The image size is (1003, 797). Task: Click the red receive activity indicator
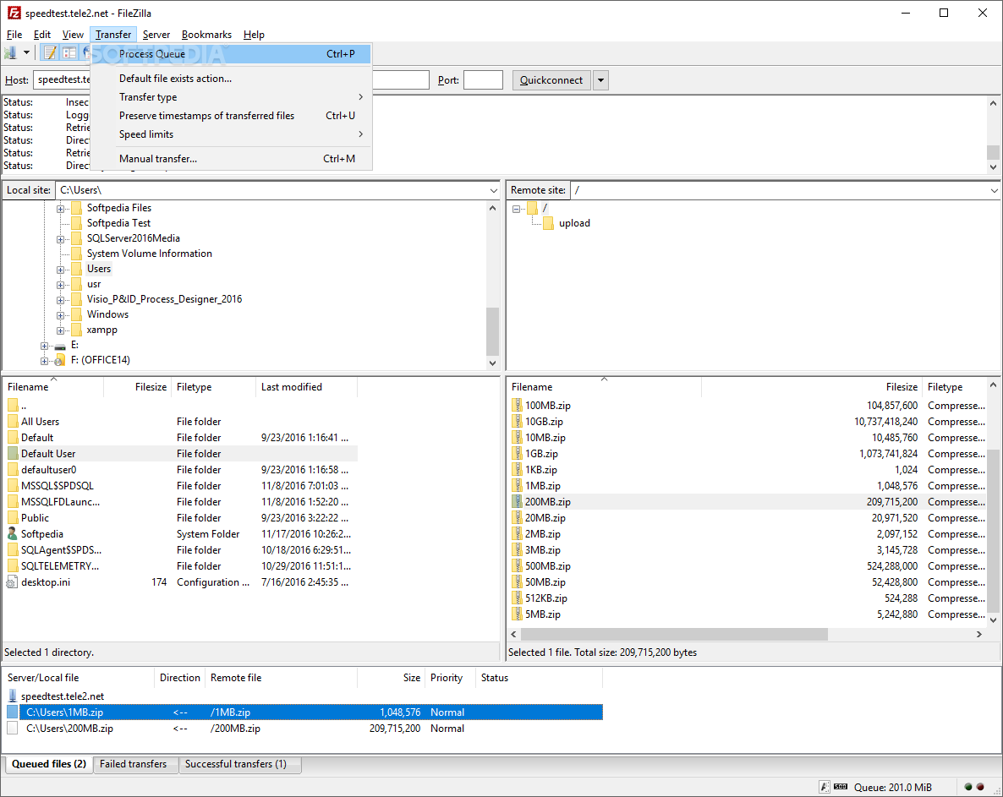pos(980,787)
